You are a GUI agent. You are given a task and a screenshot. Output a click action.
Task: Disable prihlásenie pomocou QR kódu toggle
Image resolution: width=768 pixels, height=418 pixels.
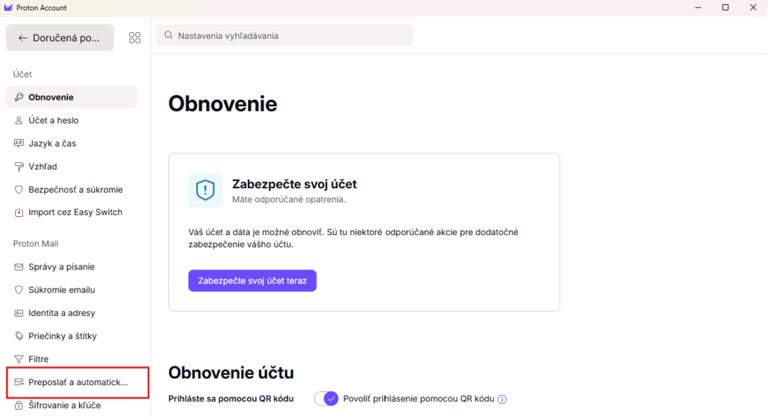(326, 398)
